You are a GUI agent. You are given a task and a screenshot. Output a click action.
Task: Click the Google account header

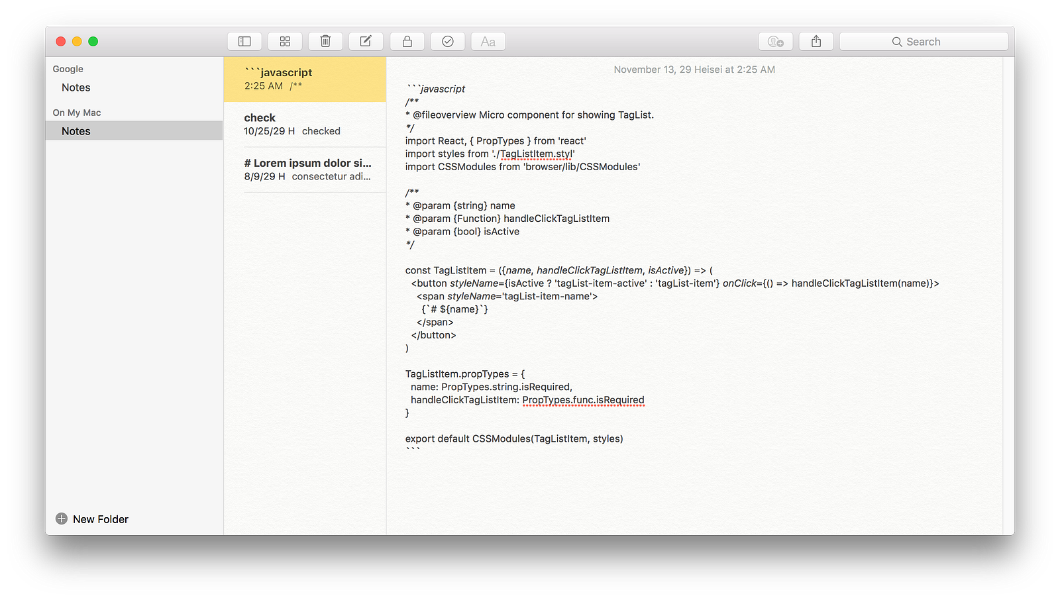(x=68, y=69)
